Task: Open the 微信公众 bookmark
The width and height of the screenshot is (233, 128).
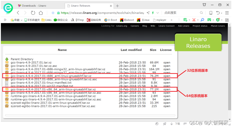Action: (61, 20)
